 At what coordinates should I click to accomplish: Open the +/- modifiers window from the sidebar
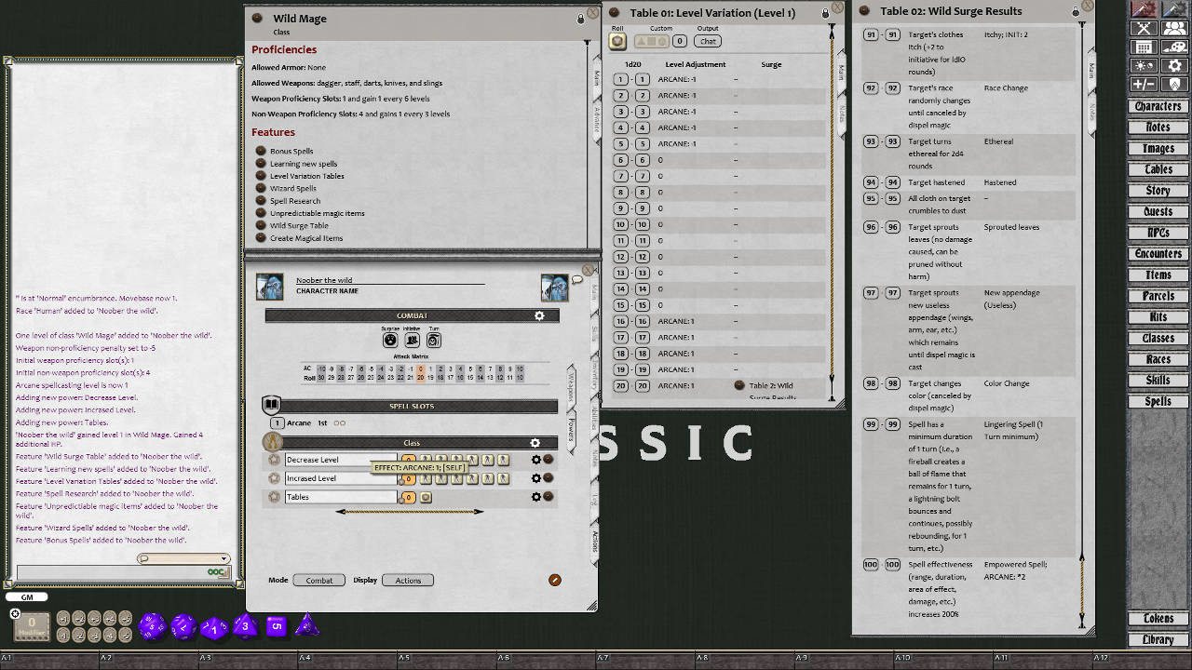point(1142,84)
